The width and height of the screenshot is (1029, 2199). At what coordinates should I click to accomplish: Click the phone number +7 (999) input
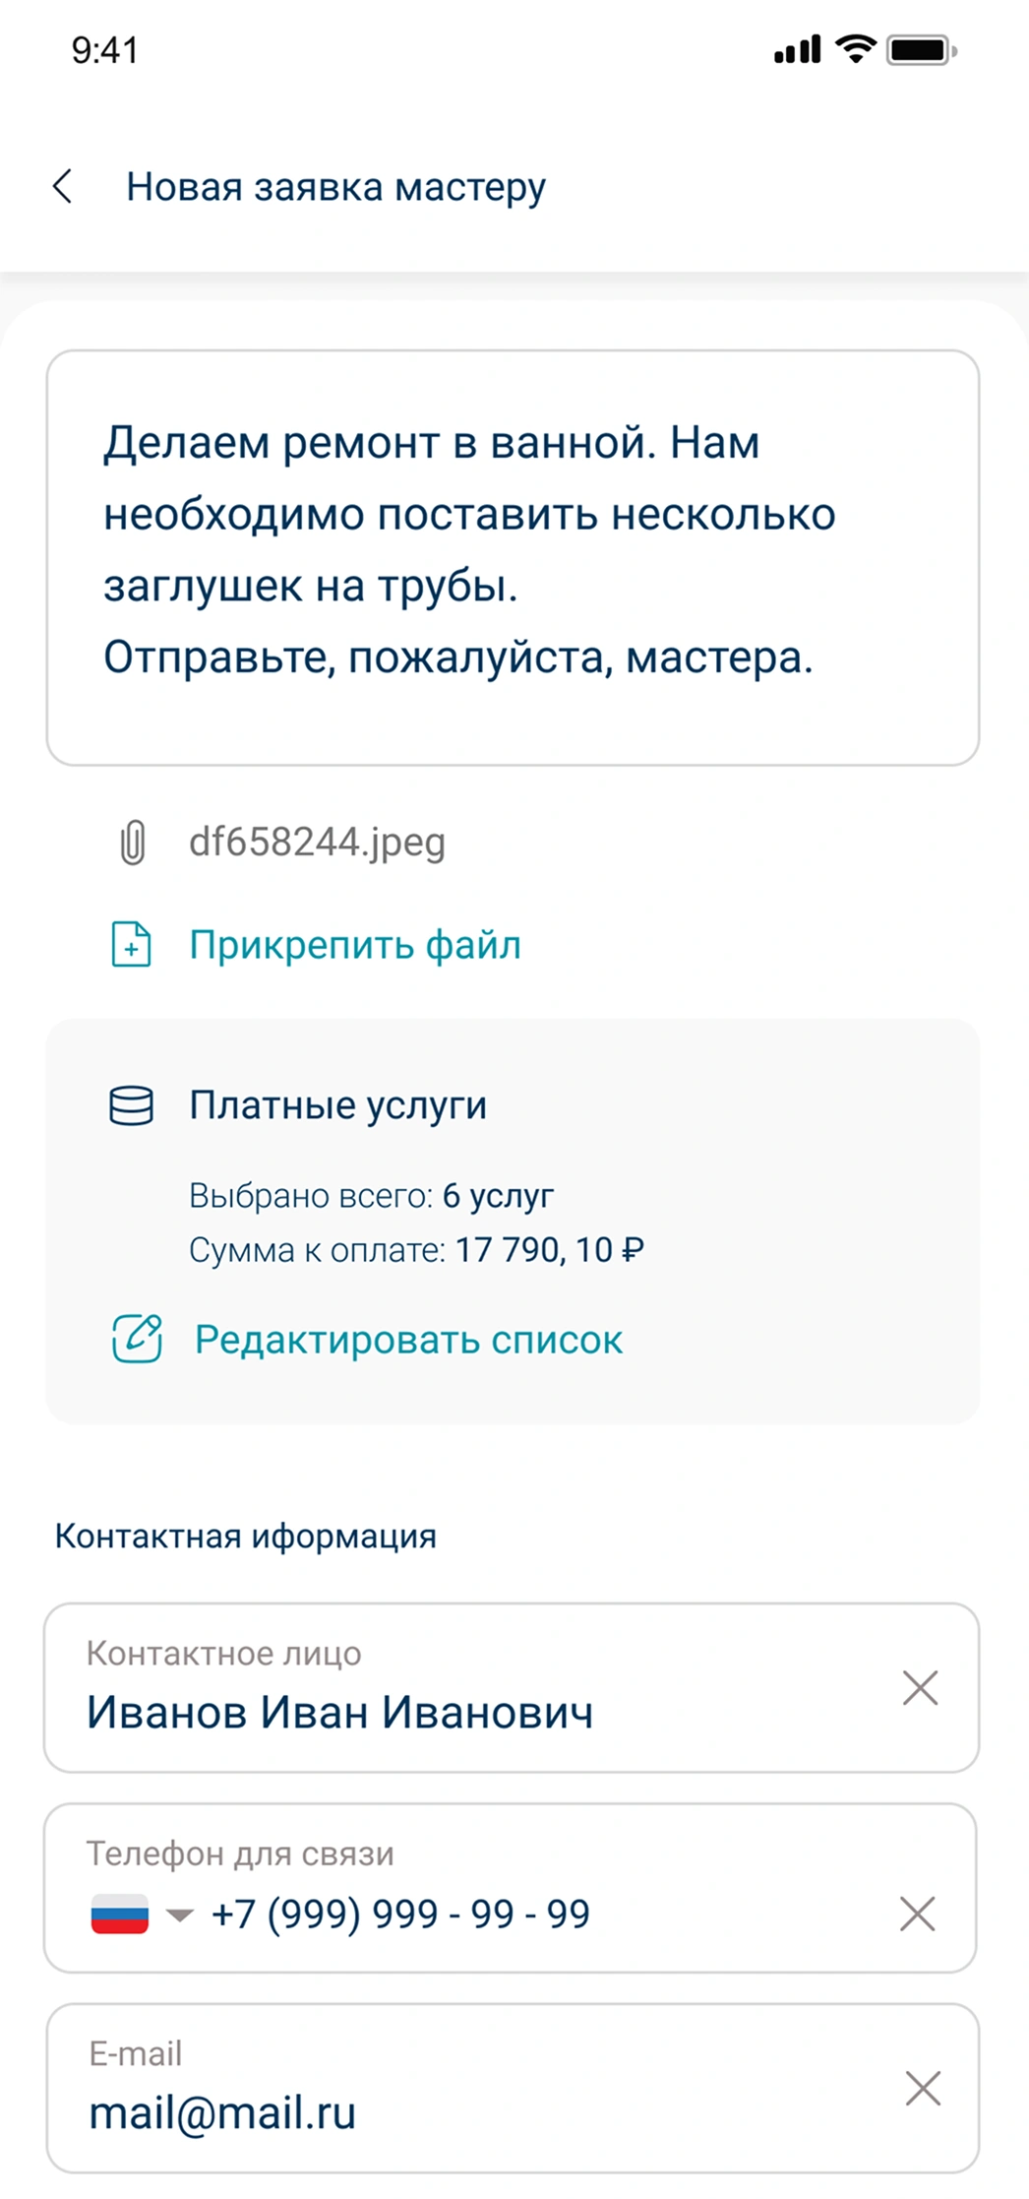click(x=400, y=1915)
